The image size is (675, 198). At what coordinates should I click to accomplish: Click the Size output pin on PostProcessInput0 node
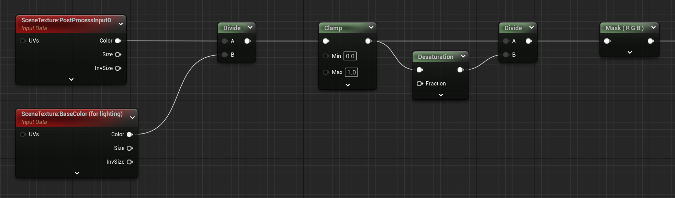click(118, 55)
